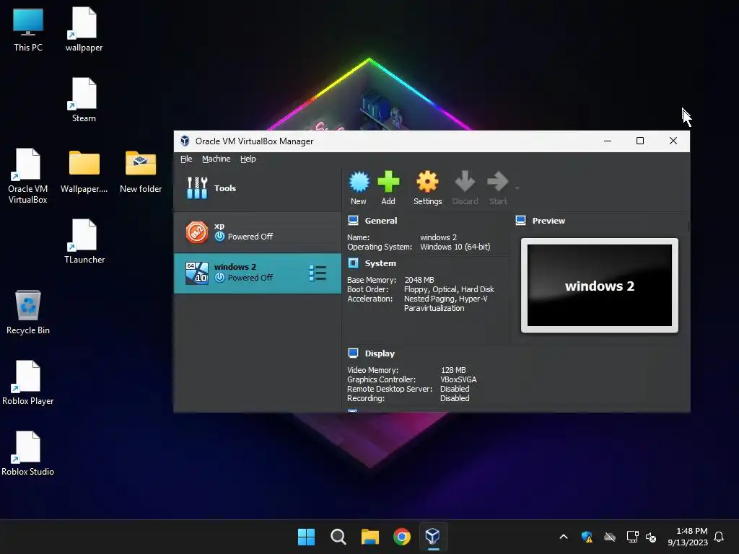Select the xp virtual machine
The width and height of the screenshot is (739, 554).
click(258, 232)
